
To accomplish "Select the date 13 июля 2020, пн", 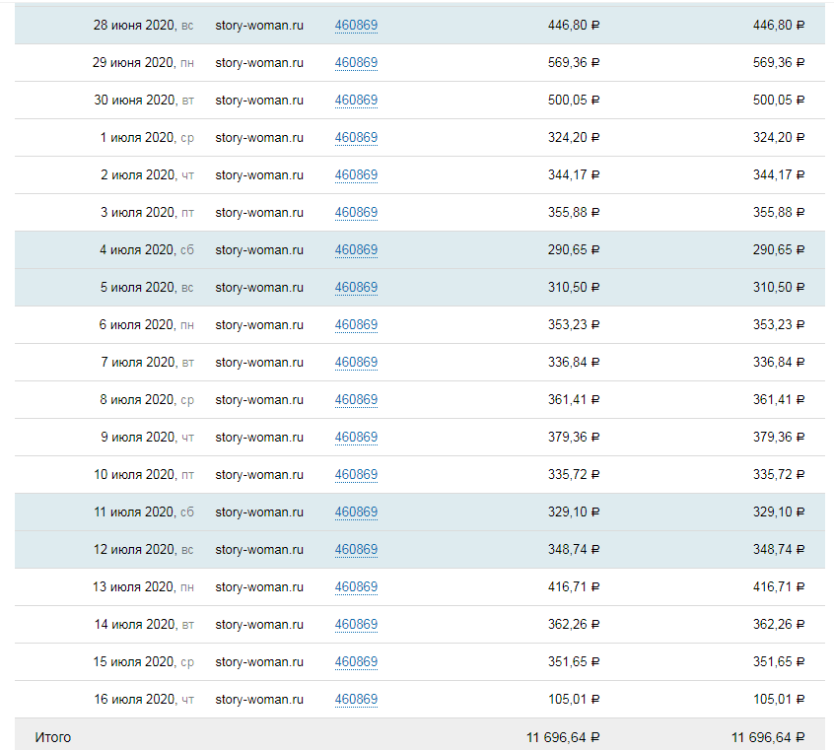I will coord(143,587).
